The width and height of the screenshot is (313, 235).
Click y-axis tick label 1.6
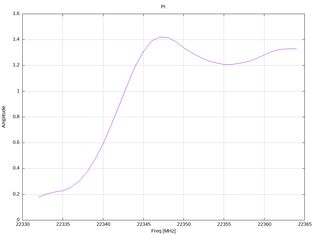(16, 13)
